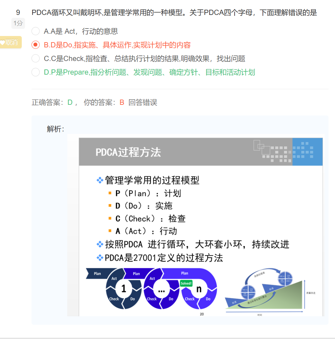Select the radio button for option B
The width and height of the screenshot is (335, 339).
click(x=36, y=45)
